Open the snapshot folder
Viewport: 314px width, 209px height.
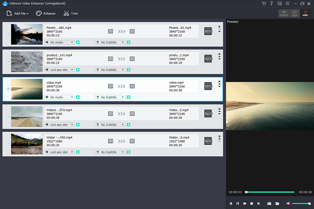pos(277,203)
